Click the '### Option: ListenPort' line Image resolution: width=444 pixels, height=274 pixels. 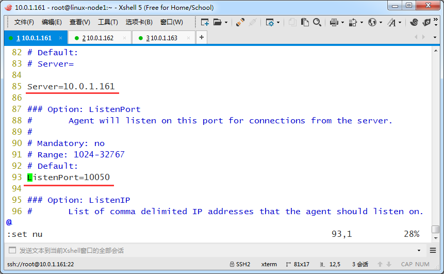(84, 109)
